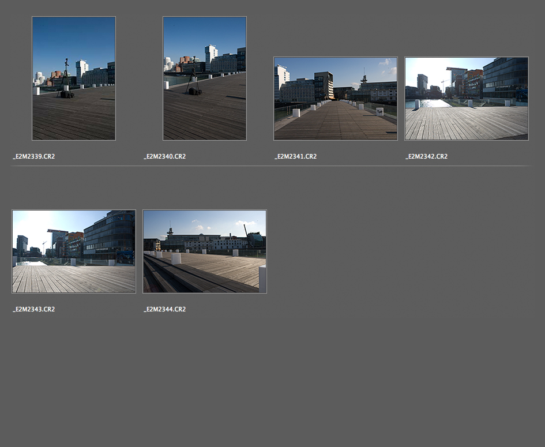The width and height of the screenshot is (545, 447).
Task: Select the photo of long pier walkway
Action: point(335,99)
